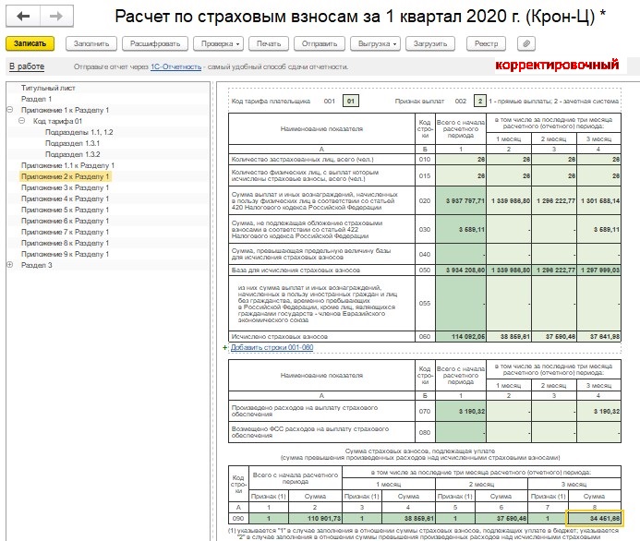
Task: Click the Признак выплат field value 2
Action: [480, 101]
